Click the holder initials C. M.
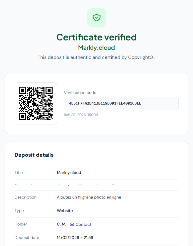This screenshot has width=193, height=246. pyautogui.click(x=61, y=224)
